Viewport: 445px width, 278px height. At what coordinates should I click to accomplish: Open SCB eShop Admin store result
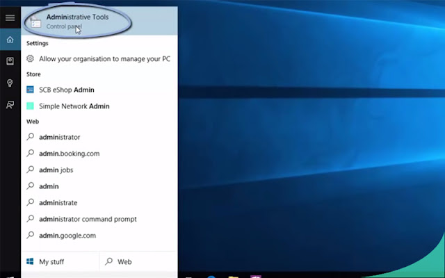[99, 90]
